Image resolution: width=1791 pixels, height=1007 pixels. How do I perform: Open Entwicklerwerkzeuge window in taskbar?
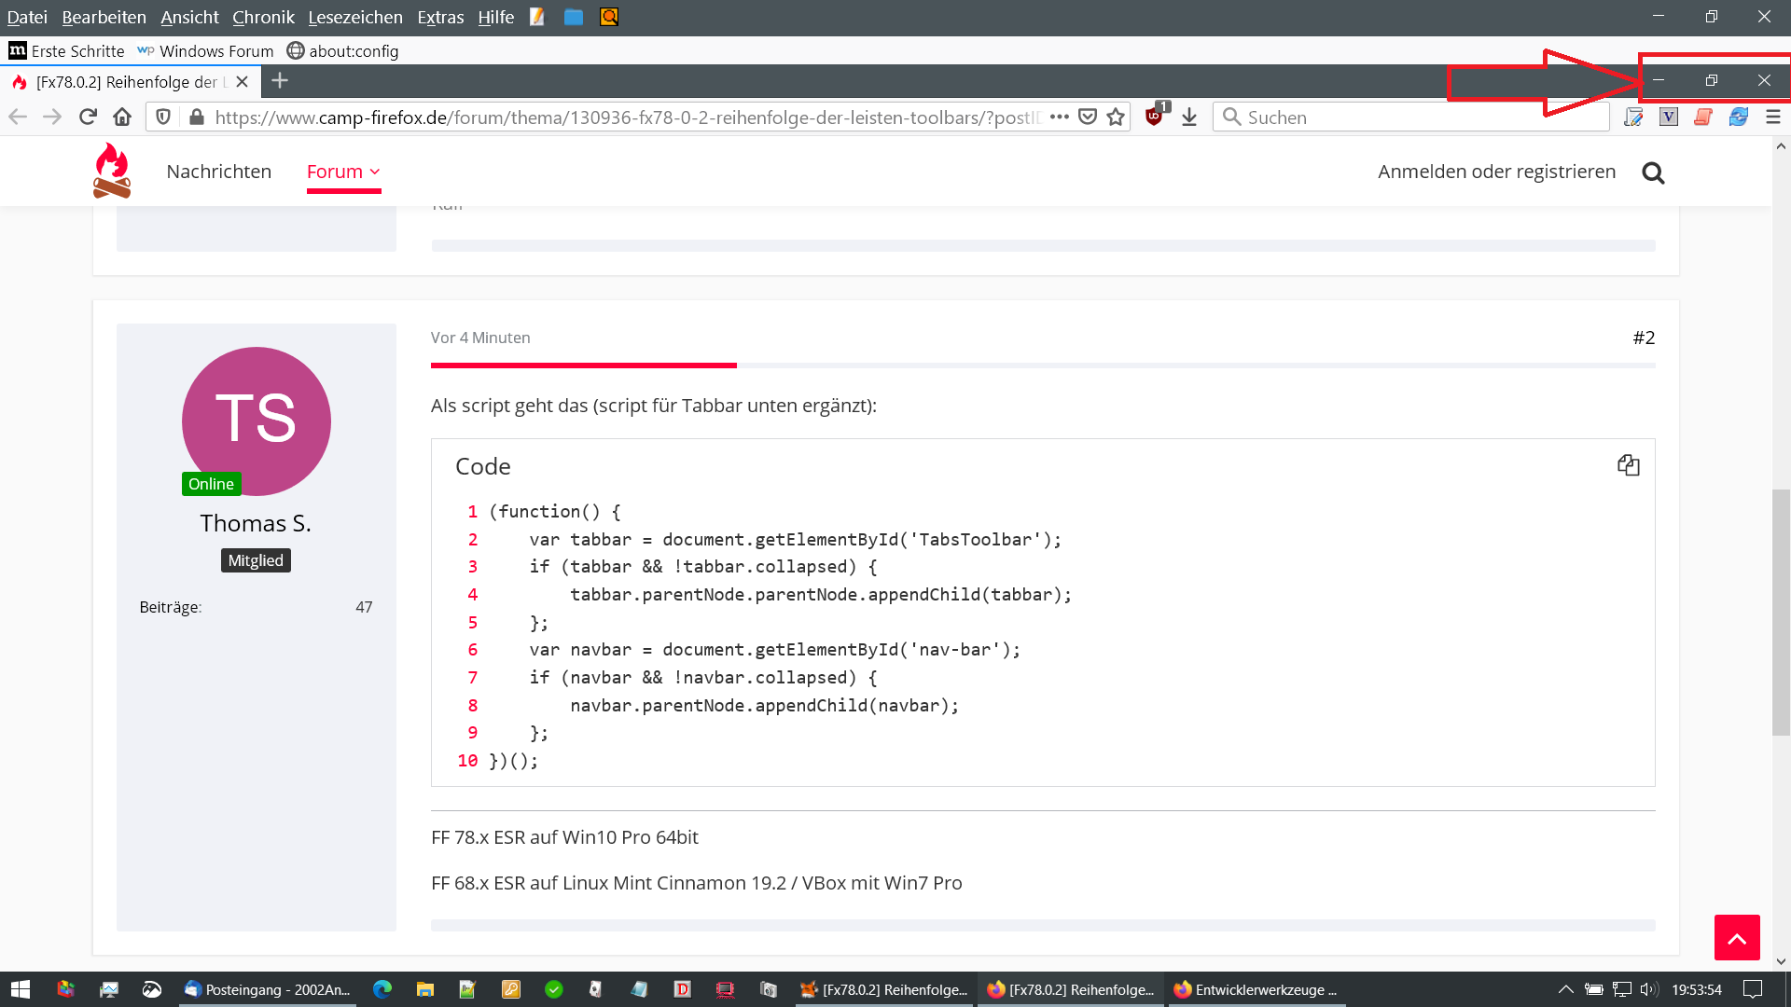(1256, 989)
